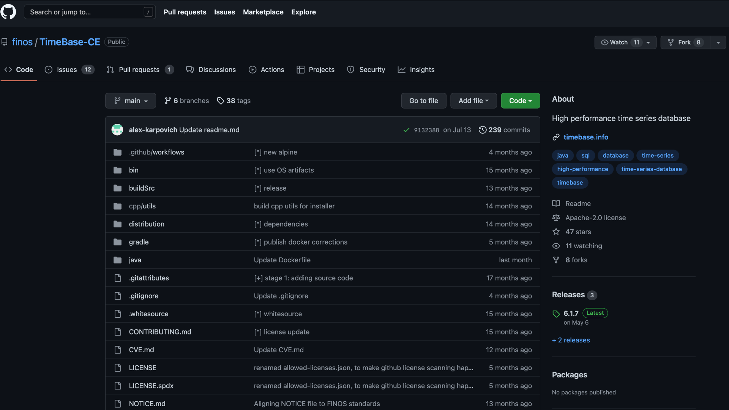Click alex-karpovich avatar image

pos(117,130)
